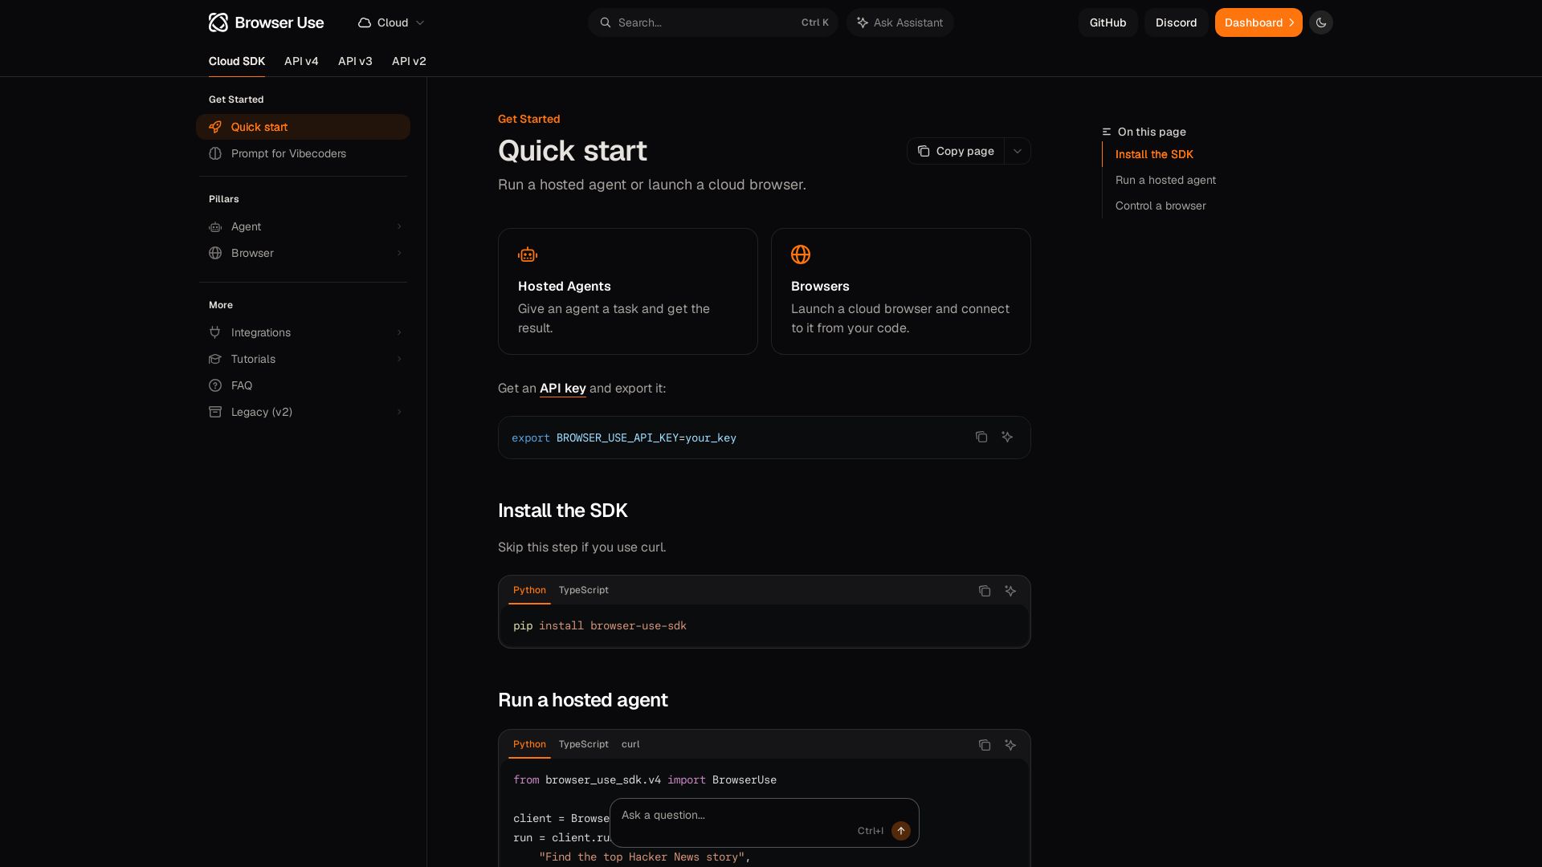Focus the Search documentation field
The width and height of the screenshot is (1542, 867).
point(713,22)
